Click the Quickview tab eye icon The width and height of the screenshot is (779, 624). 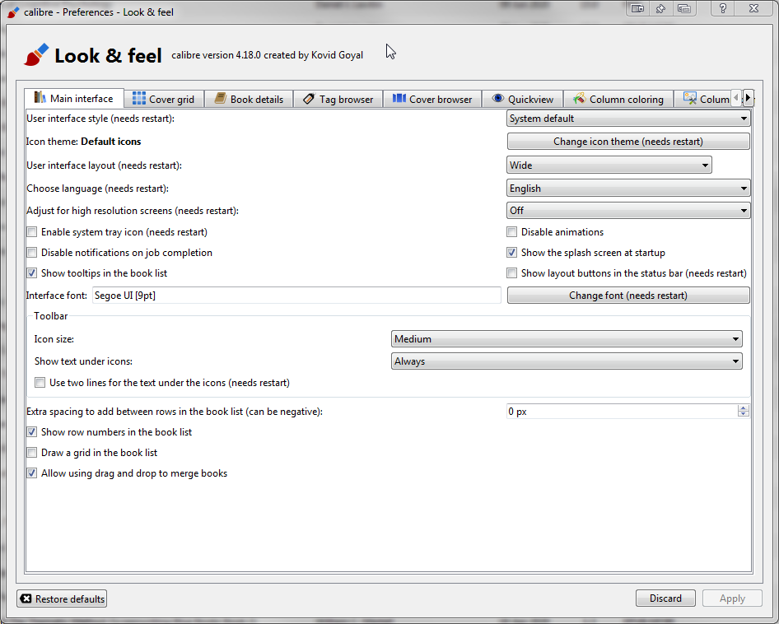coord(498,98)
